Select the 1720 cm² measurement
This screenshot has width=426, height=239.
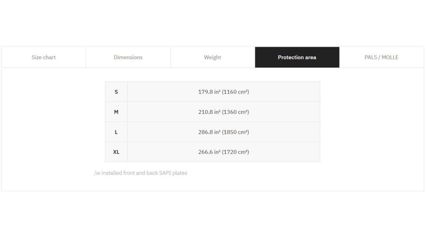[236, 152]
